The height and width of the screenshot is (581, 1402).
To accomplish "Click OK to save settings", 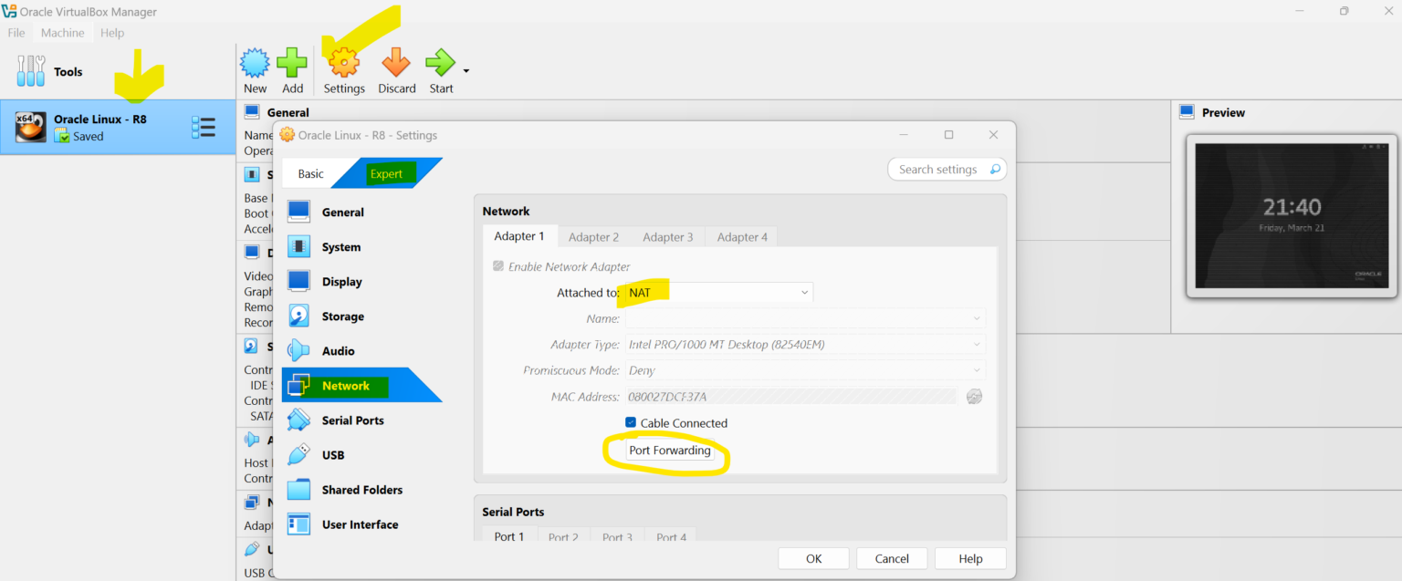I will coord(812,557).
